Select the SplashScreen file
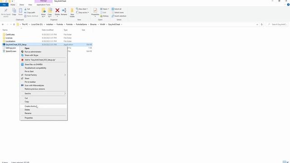Viewport: 290px width, 163px height. (11, 51)
